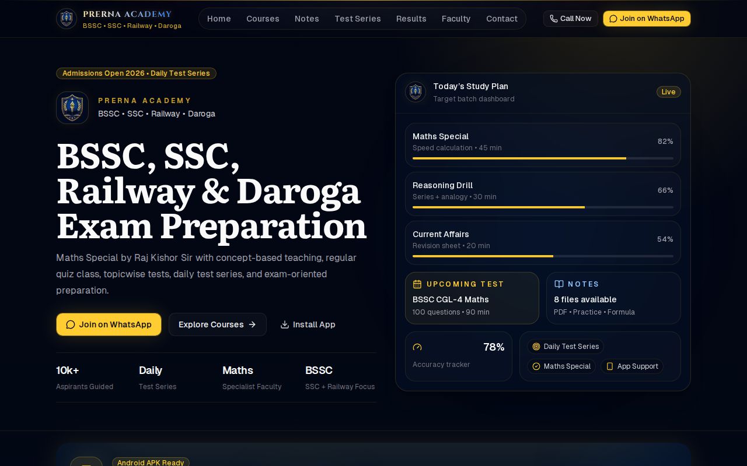Click 'Revision sheet • 20 min' text
The height and width of the screenshot is (466, 747).
point(451,246)
